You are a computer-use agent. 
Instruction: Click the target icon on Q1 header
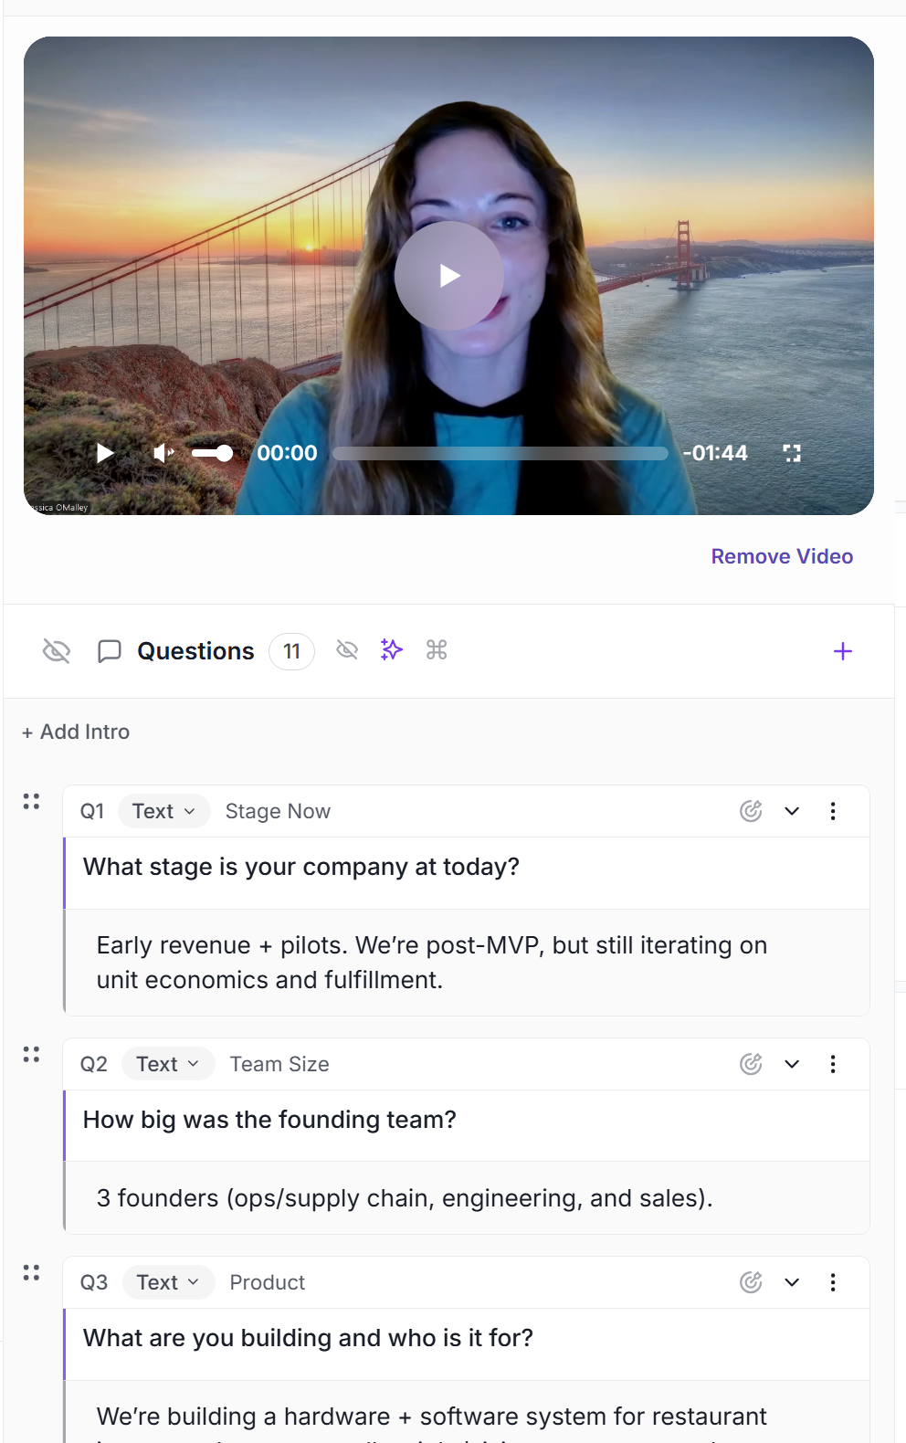(751, 811)
